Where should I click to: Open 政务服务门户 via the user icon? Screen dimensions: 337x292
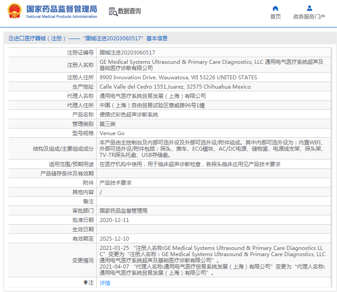pos(309,8)
